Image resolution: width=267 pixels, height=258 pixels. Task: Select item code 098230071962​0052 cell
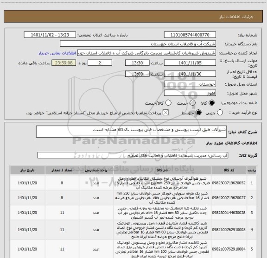[229, 183]
